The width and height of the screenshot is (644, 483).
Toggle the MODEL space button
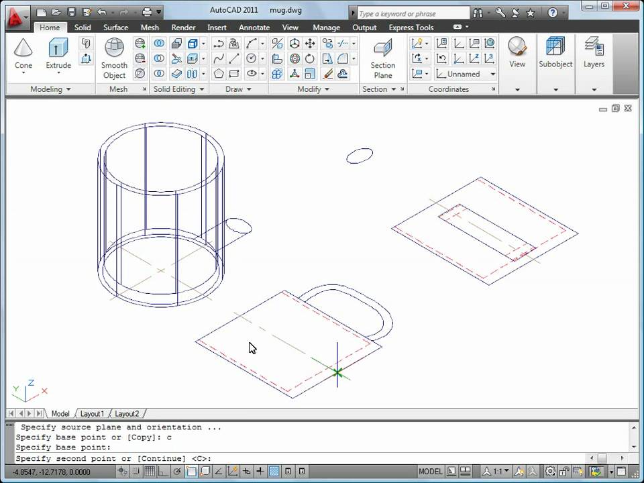430,471
